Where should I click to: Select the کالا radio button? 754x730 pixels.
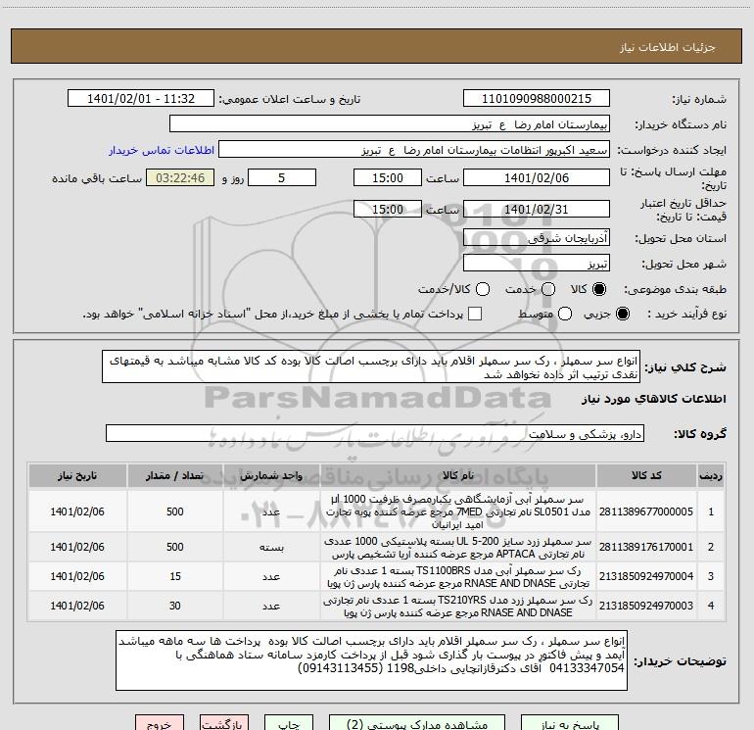pyautogui.click(x=599, y=289)
